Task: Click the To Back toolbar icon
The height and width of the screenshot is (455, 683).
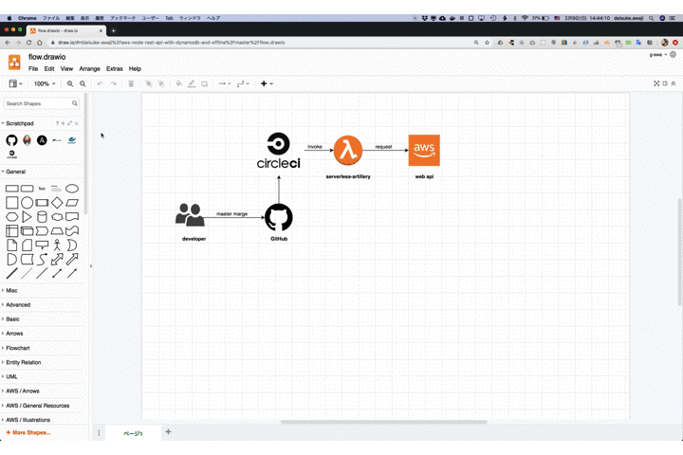Action: pyautogui.click(x=161, y=83)
